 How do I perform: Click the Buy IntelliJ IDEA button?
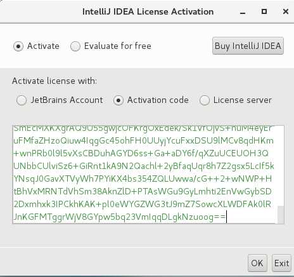[x=248, y=46]
